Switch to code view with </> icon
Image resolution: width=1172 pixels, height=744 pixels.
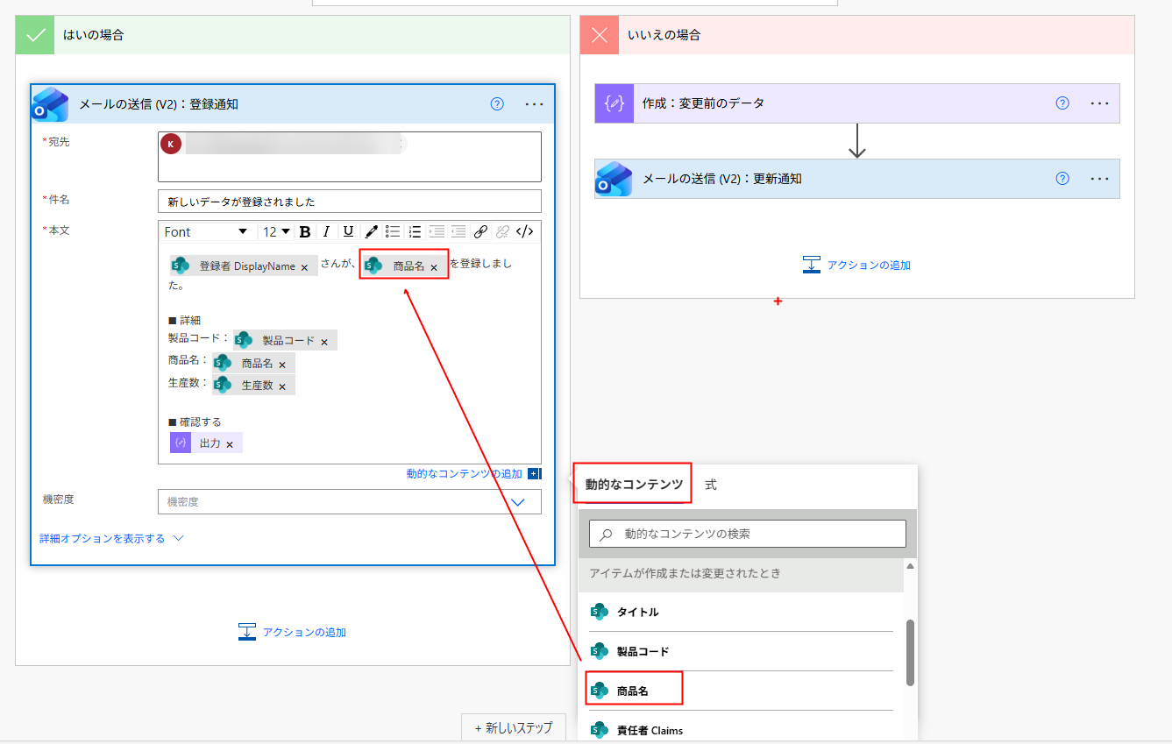pos(524,232)
